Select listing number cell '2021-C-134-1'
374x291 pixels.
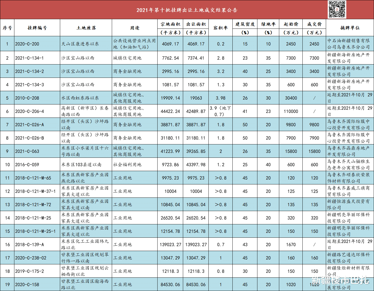[x=37, y=58]
